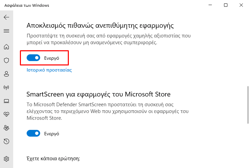Click the SmartScreen για εφαρμογές heading

click(x=99, y=94)
